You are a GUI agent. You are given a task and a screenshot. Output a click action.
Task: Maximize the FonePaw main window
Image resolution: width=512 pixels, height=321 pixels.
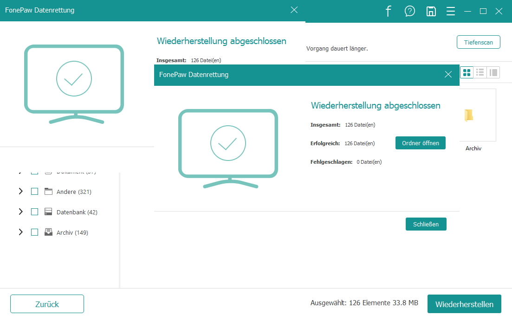tap(483, 12)
